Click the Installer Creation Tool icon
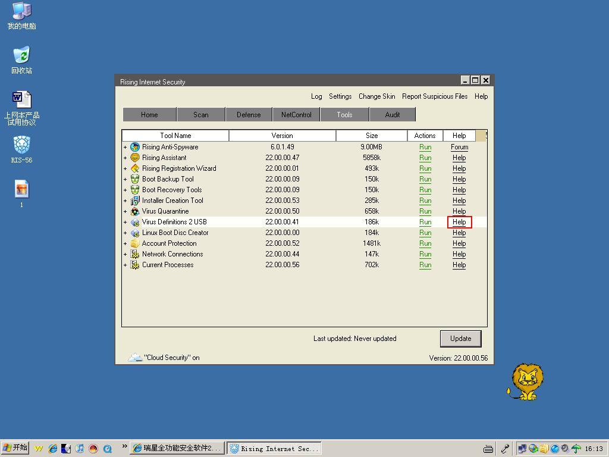 pyautogui.click(x=135, y=201)
